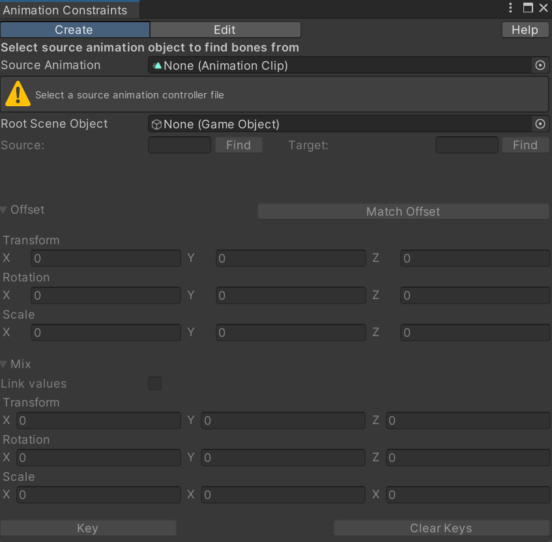This screenshot has width=552, height=542.
Task: Click Offset Rotation X field
Action: point(106,295)
